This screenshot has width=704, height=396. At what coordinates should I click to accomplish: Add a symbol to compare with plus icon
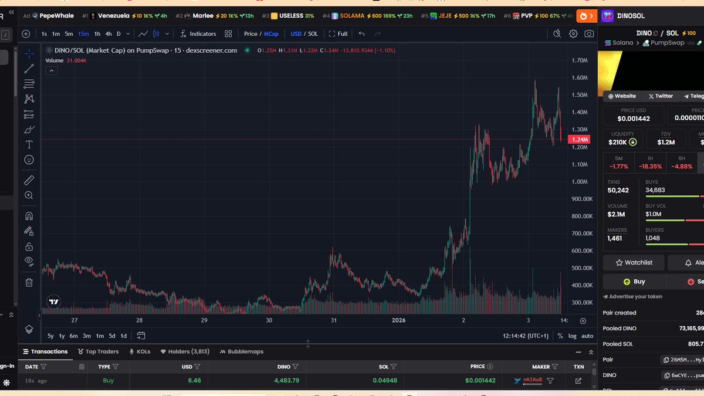[x=26, y=34]
